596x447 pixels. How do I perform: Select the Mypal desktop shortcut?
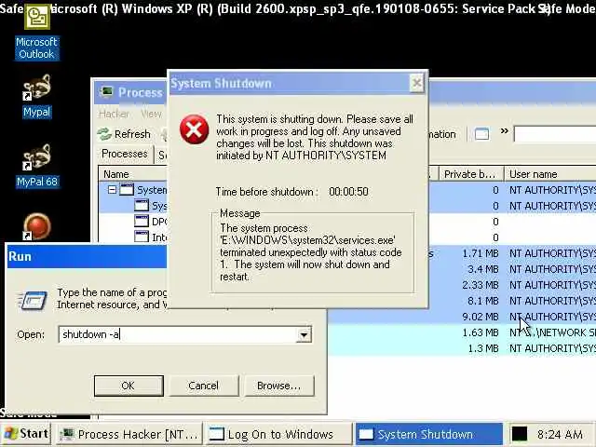(36, 97)
